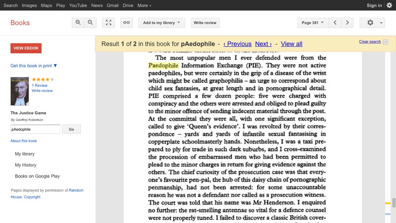The image size is (396, 223).
Task: Go to the Next search result
Action: coord(263,44)
